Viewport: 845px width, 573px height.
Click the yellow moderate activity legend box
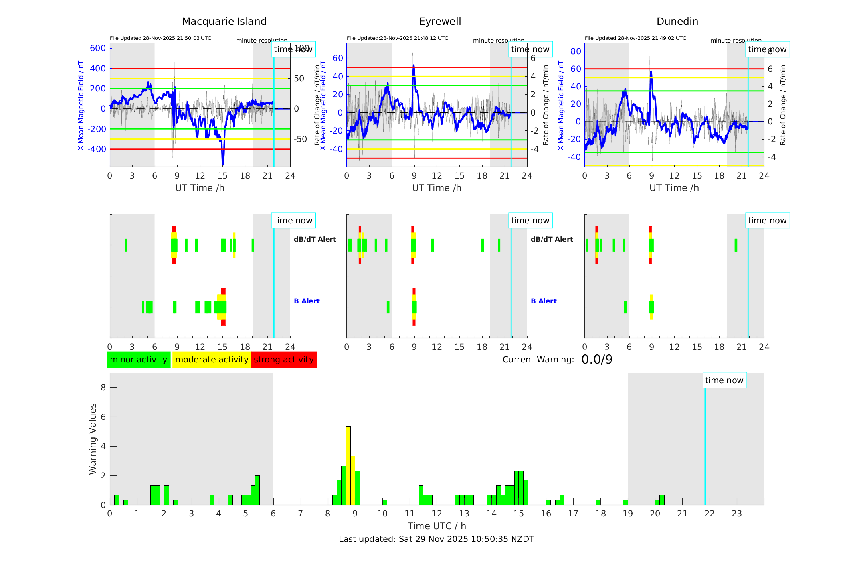pyautogui.click(x=212, y=360)
